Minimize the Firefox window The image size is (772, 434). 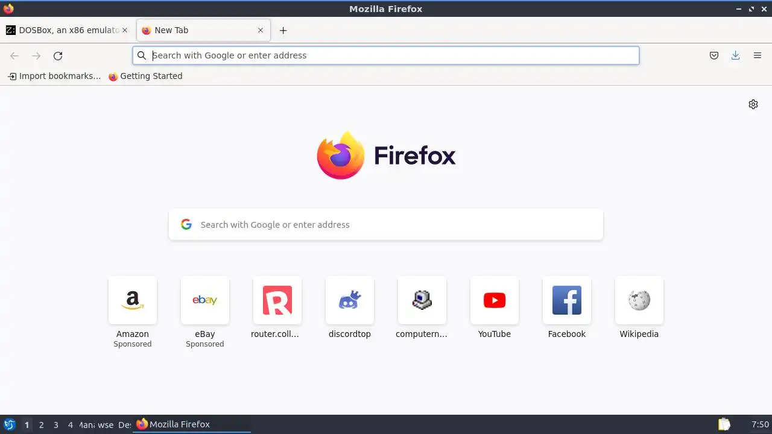point(739,9)
